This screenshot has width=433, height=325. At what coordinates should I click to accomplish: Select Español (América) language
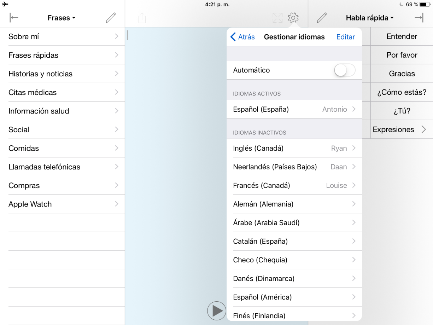point(294,297)
